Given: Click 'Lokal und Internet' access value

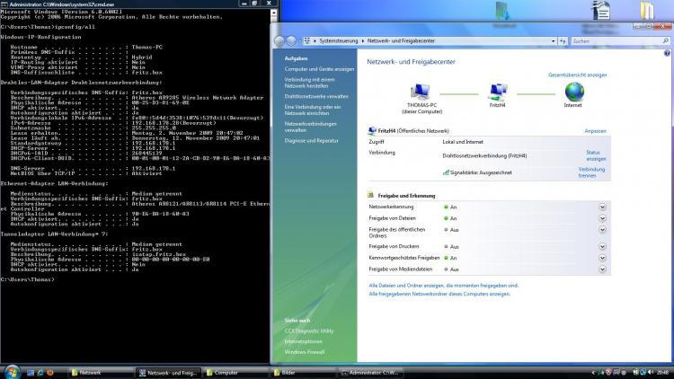Looking at the screenshot, I should pos(463,142).
